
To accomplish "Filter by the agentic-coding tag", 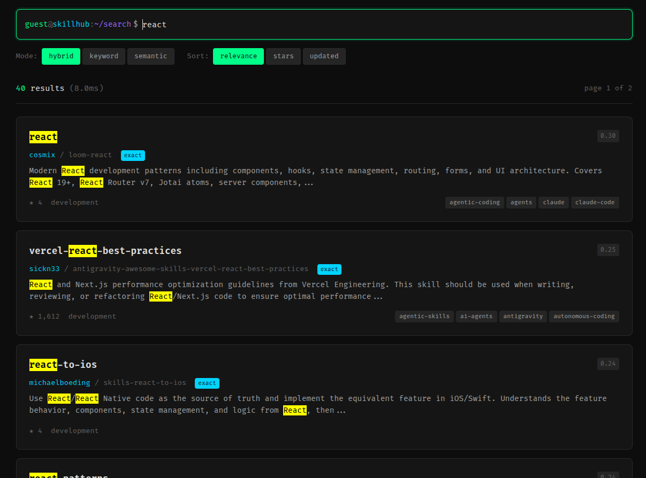I will click(474, 202).
